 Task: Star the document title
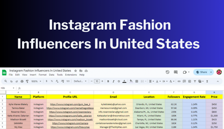pyautogui.click(x=76, y=71)
